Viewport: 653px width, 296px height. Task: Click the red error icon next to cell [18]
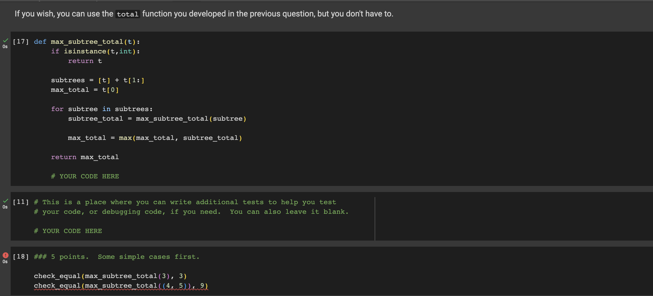pos(5,256)
